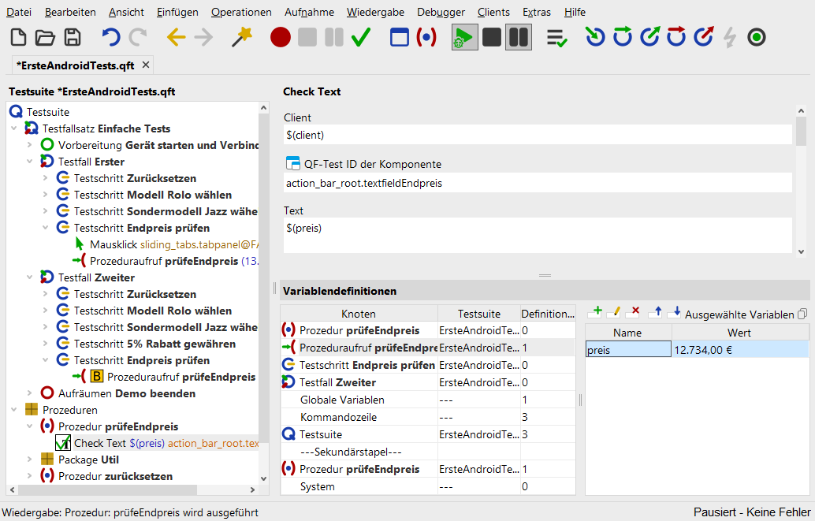Image resolution: width=815 pixels, height=521 pixels.
Task: Select the Check Text node in the tree
Action: (x=99, y=443)
